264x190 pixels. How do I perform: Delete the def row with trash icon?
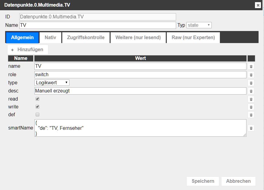(x=251, y=115)
